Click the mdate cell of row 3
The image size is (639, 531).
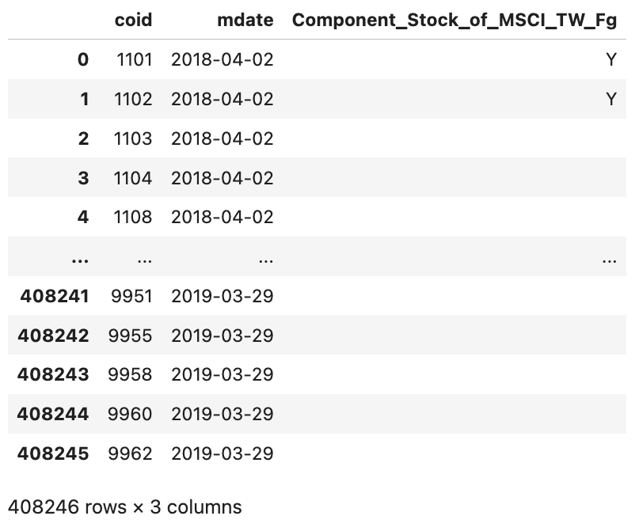pos(222,178)
